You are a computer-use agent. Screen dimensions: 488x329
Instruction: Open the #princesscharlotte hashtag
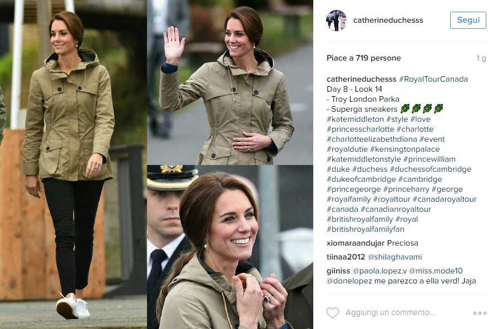click(361, 129)
